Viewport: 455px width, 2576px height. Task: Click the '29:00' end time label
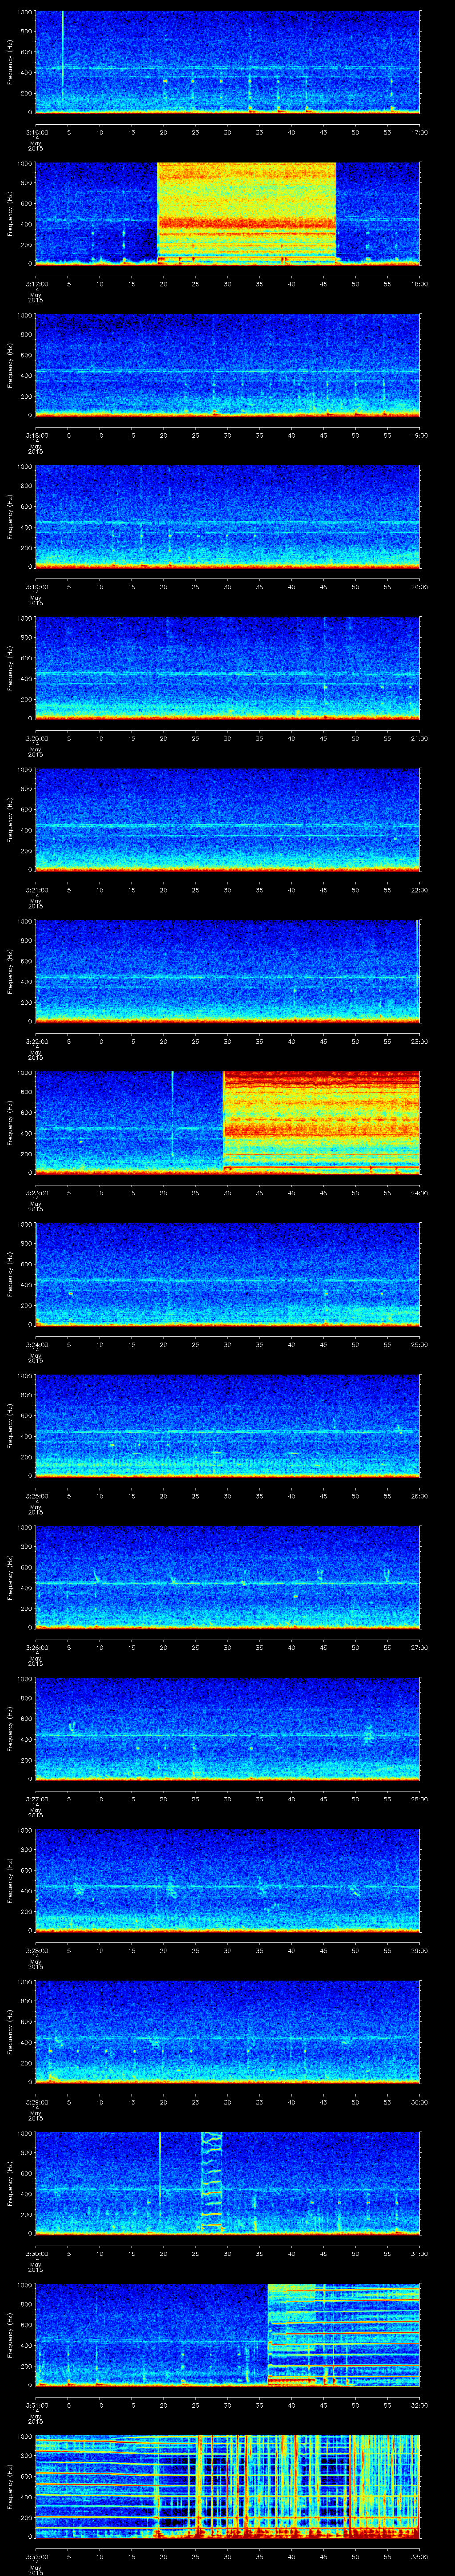tap(419, 1950)
